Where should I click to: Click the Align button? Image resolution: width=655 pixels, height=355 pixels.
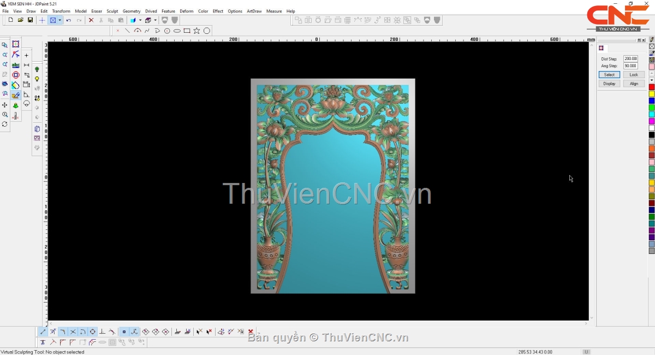tap(633, 84)
